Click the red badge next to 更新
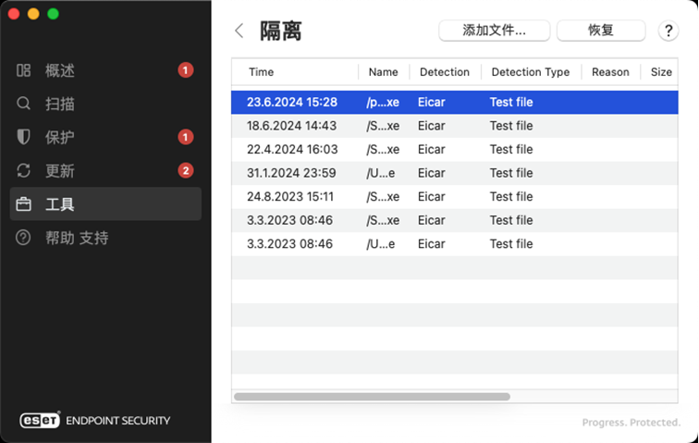Viewport: 699px width, 443px height. point(186,170)
